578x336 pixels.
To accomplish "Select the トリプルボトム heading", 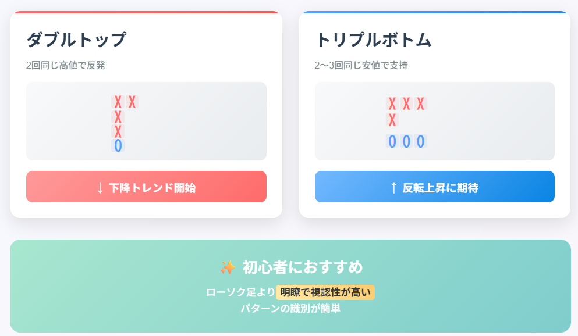I will click(x=373, y=40).
